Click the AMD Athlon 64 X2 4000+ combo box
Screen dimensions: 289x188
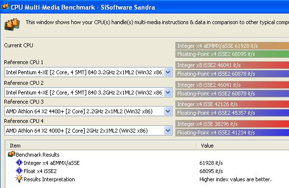click(88, 131)
